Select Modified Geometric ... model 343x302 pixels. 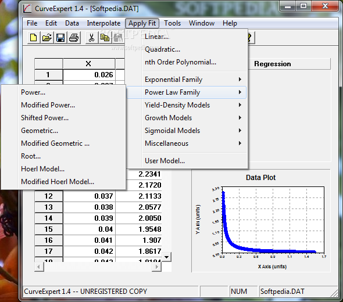pyautogui.click(x=63, y=143)
